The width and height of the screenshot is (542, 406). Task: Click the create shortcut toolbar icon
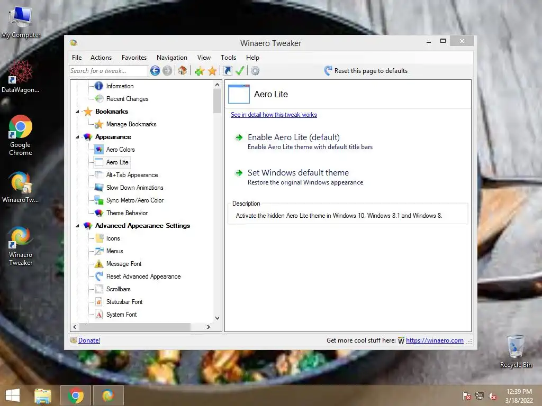click(x=228, y=71)
